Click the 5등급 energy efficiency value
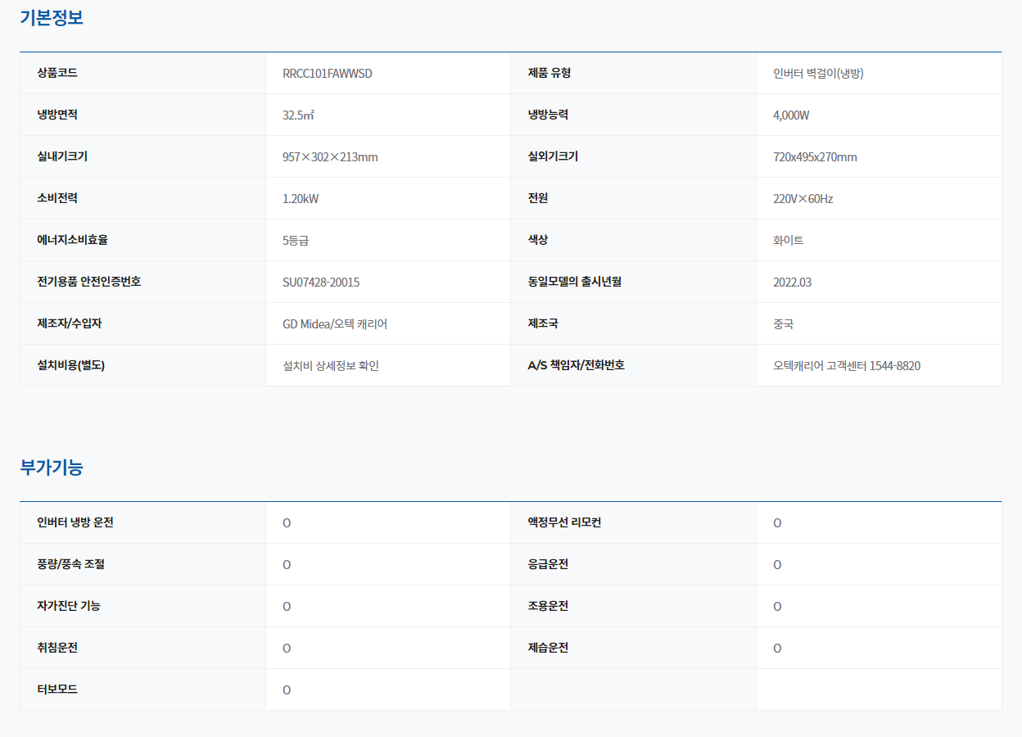This screenshot has width=1022, height=737. click(x=296, y=241)
